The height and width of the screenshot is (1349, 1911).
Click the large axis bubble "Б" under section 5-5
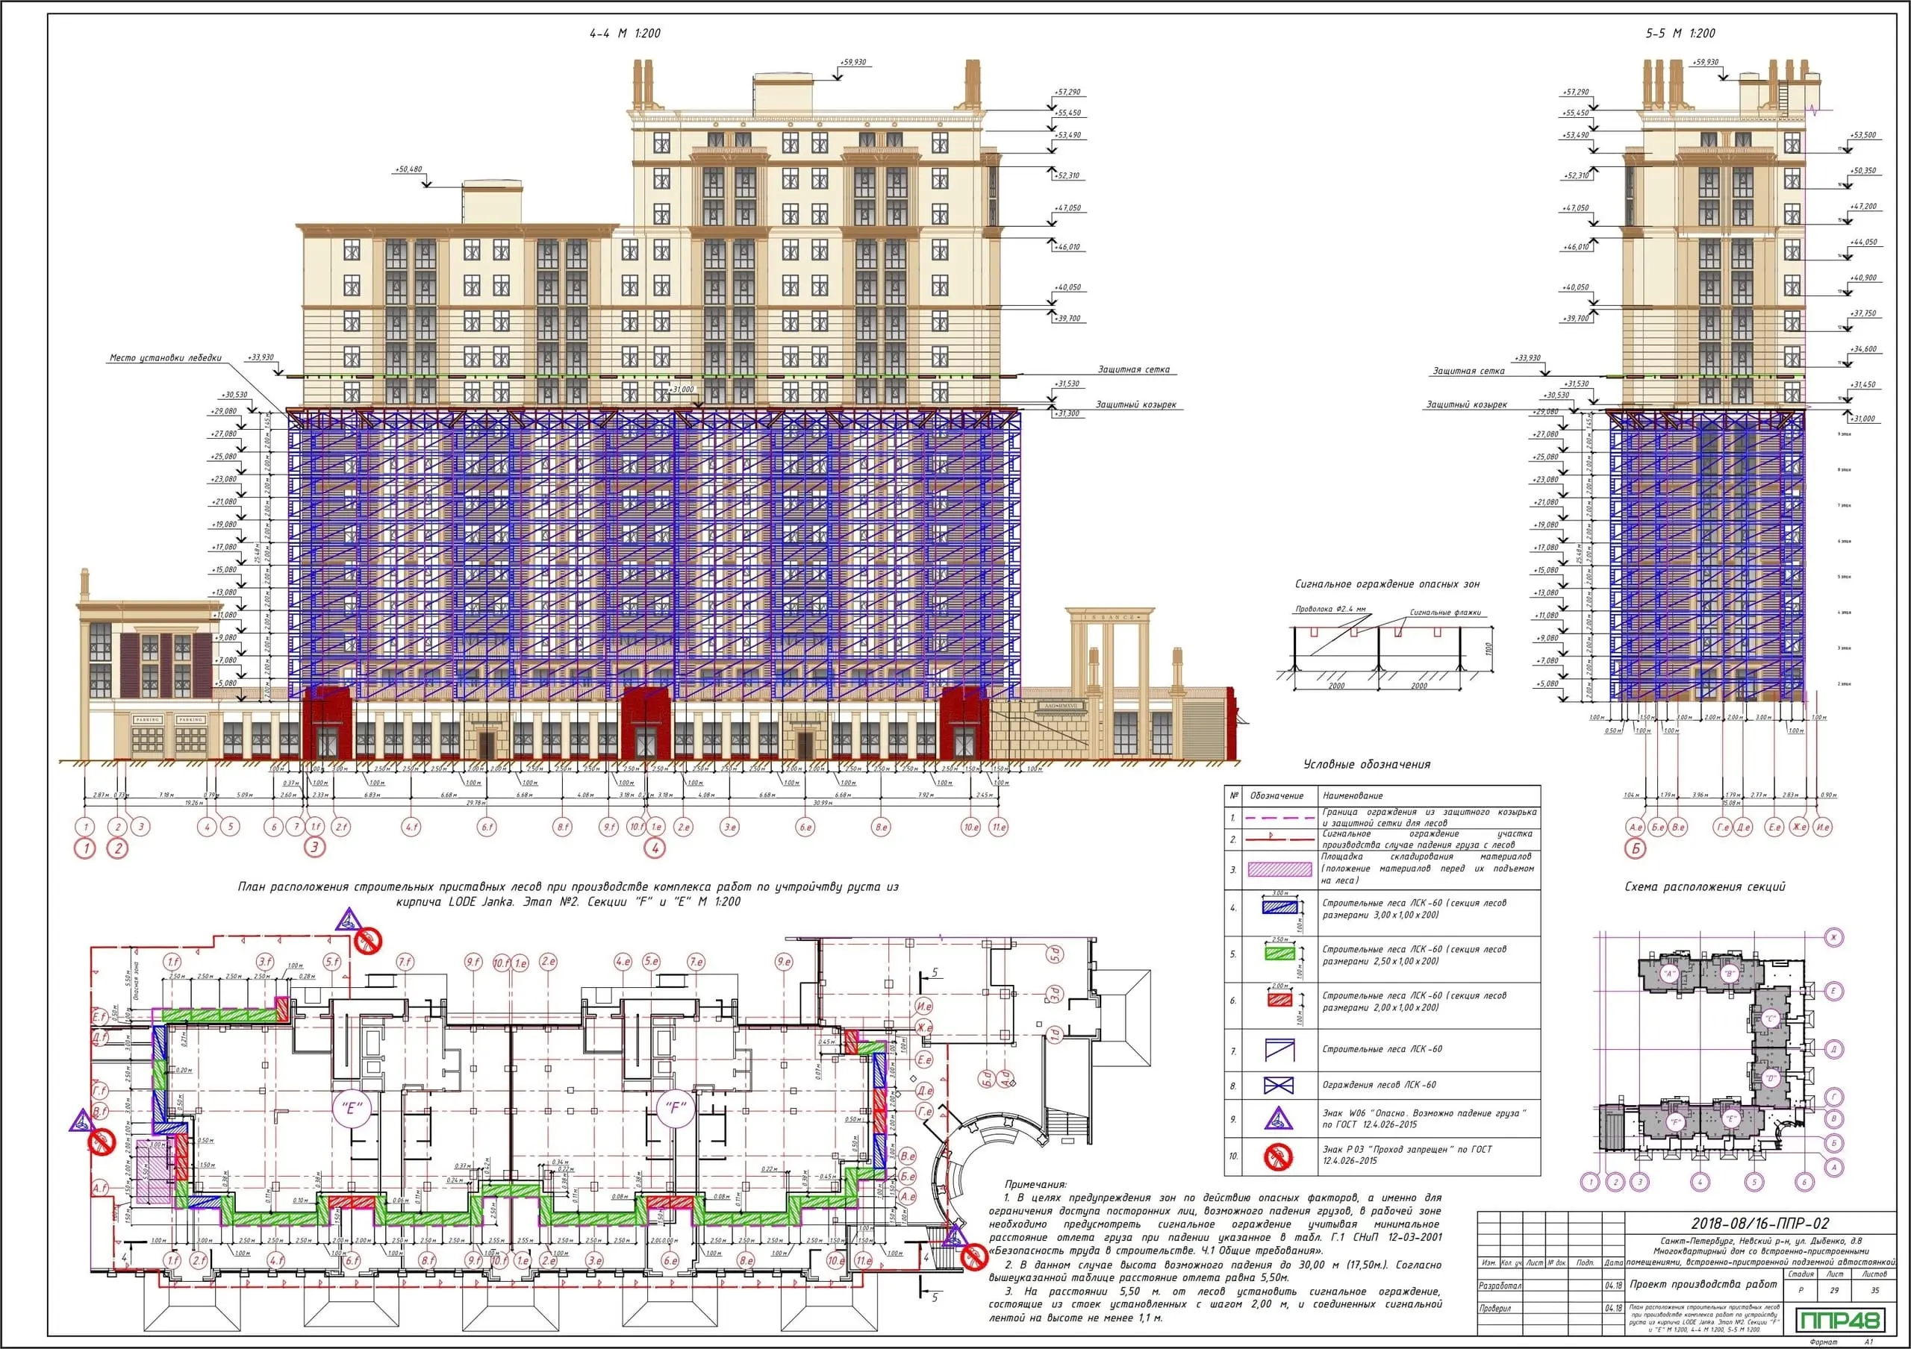click(1636, 849)
